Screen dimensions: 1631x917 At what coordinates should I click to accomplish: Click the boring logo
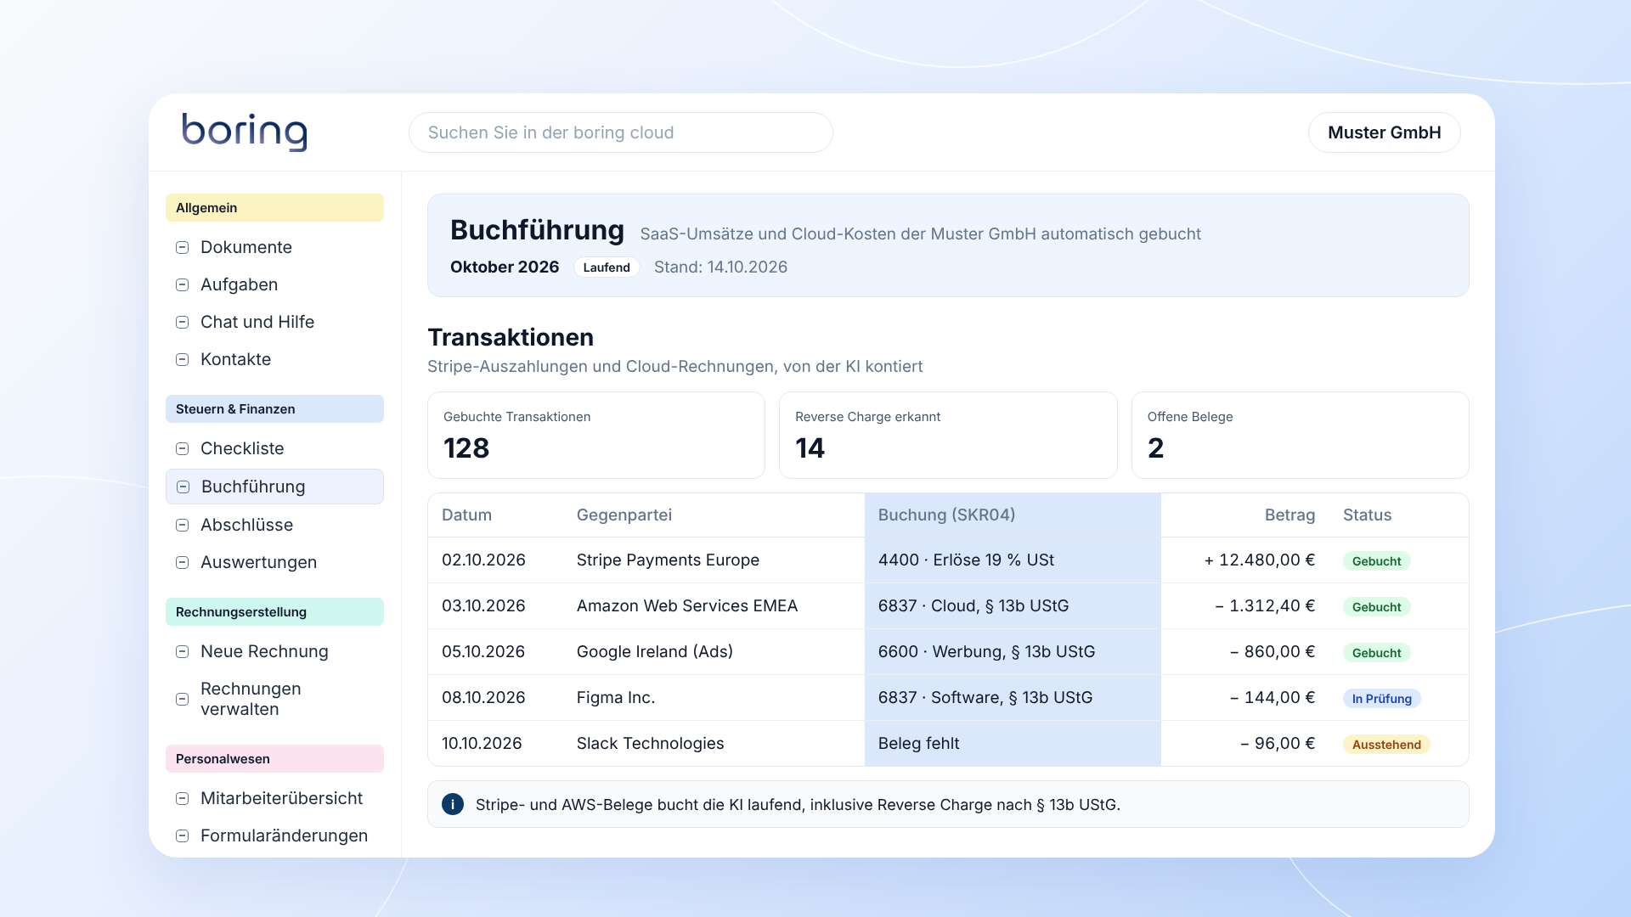click(x=245, y=132)
